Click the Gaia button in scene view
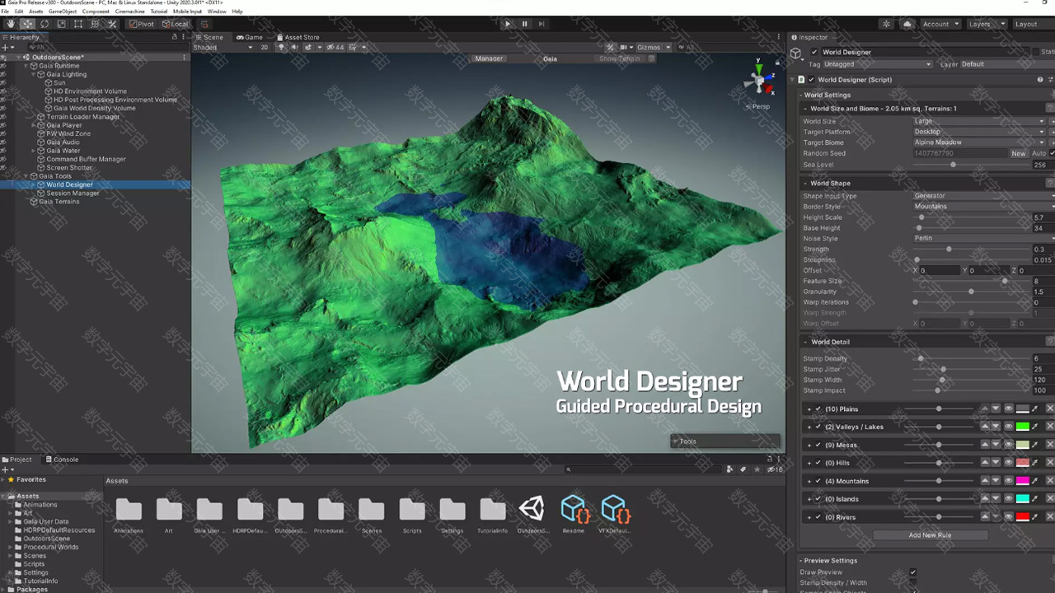1055x593 pixels. tap(550, 58)
